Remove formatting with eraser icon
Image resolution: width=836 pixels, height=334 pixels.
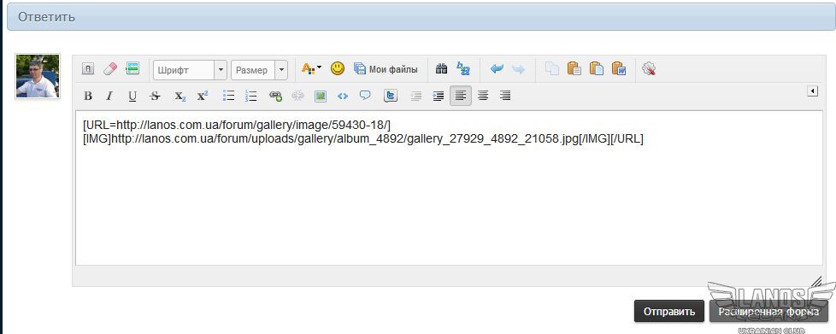(x=109, y=68)
